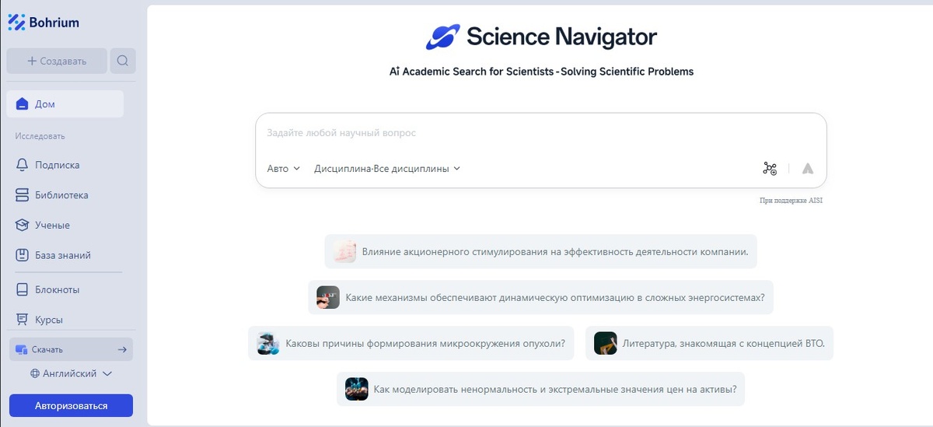Viewport: 933px width, 427px height.
Task: Click the send arrow icon in the search box
Action: (808, 168)
